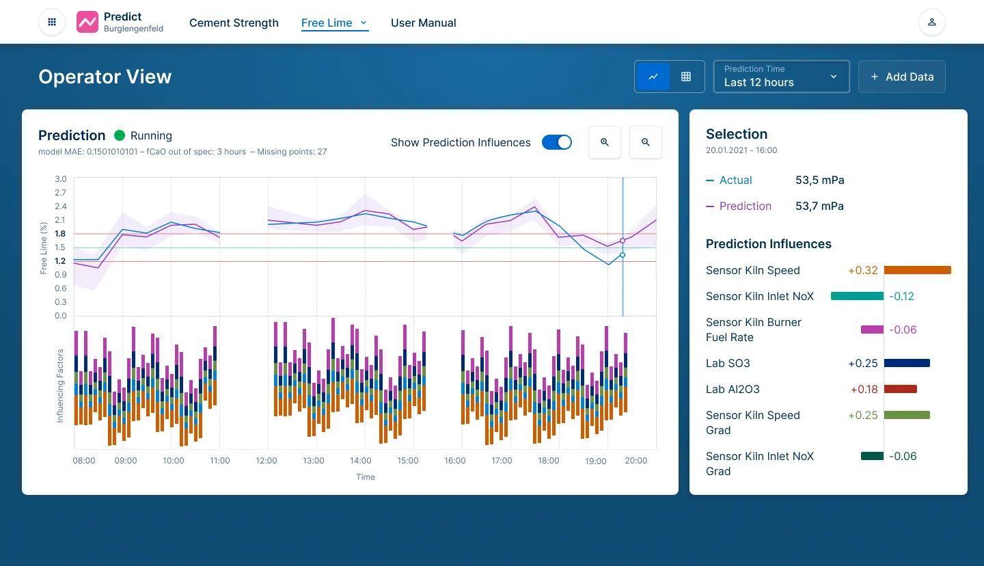Zoom in on the prediction chart
This screenshot has width=984, height=566.
pyautogui.click(x=605, y=142)
